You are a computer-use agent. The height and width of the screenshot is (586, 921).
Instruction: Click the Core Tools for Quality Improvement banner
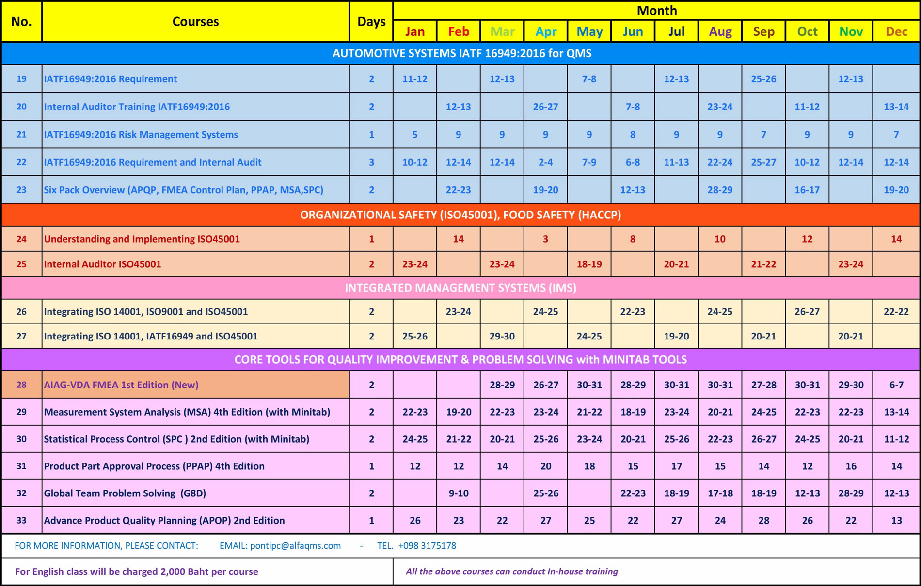(460, 360)
